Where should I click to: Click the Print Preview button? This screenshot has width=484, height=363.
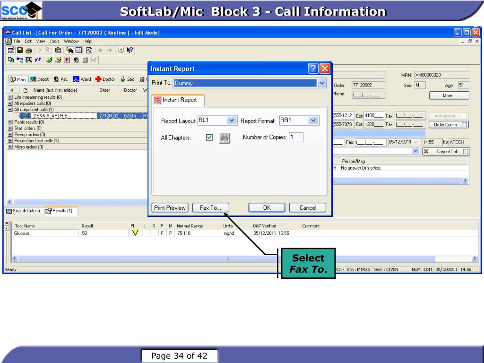[170, 208]
